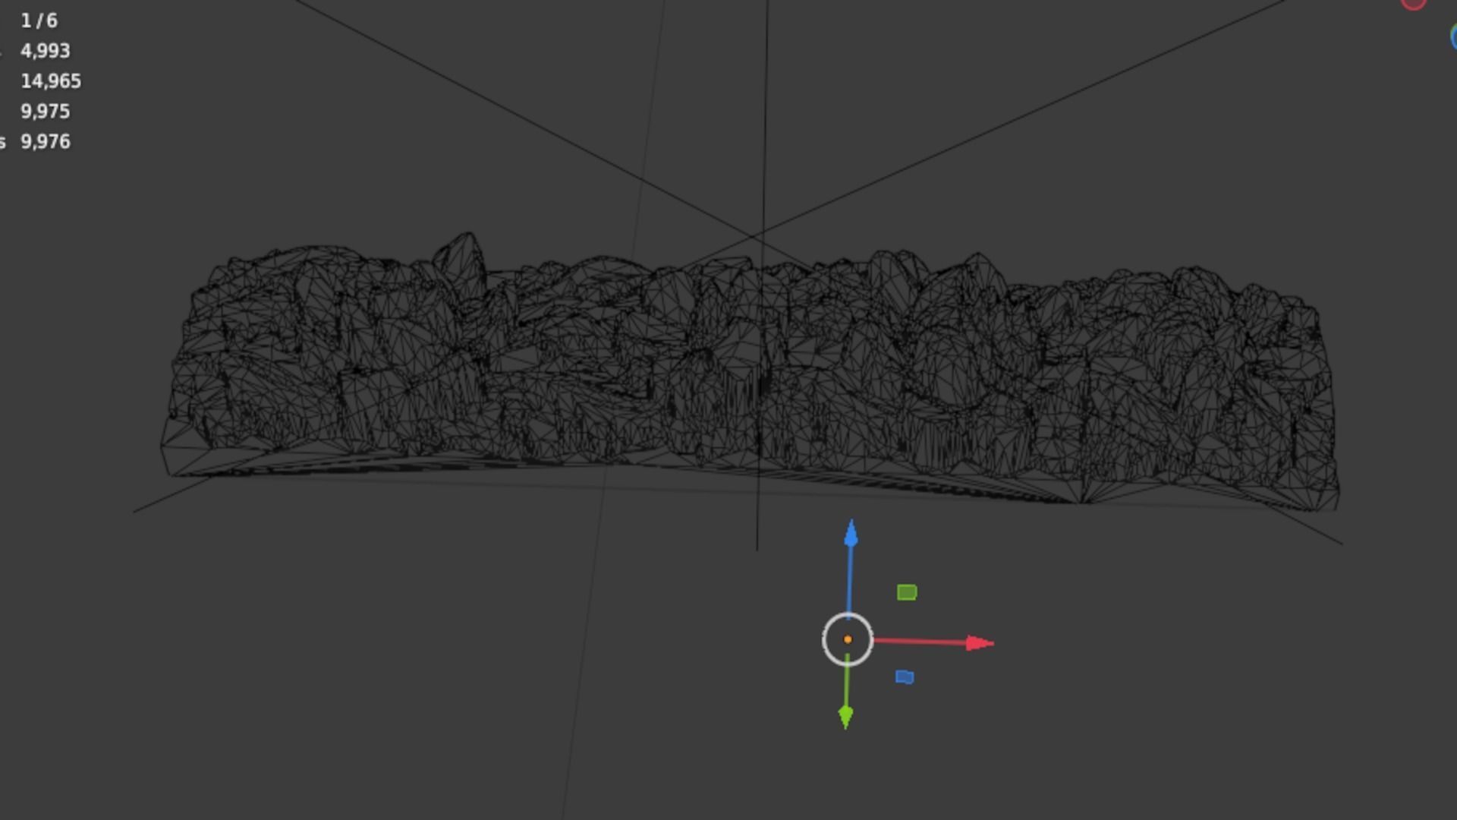
Task: Click the 4,993 vertex count statistic
Action: pos(46,51)
